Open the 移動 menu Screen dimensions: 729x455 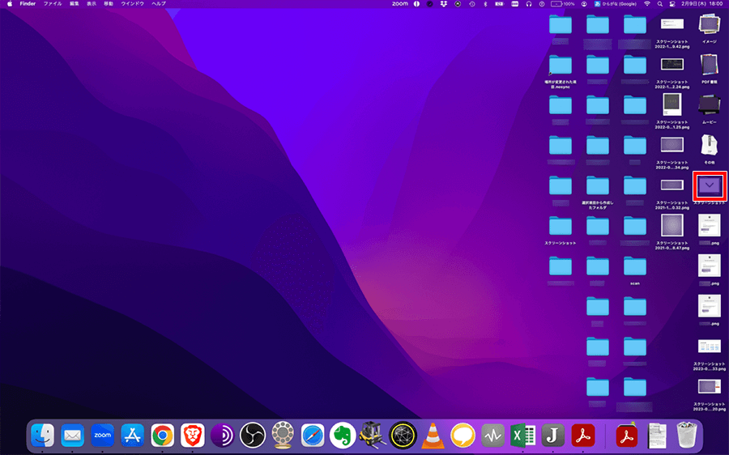point(109,4)
